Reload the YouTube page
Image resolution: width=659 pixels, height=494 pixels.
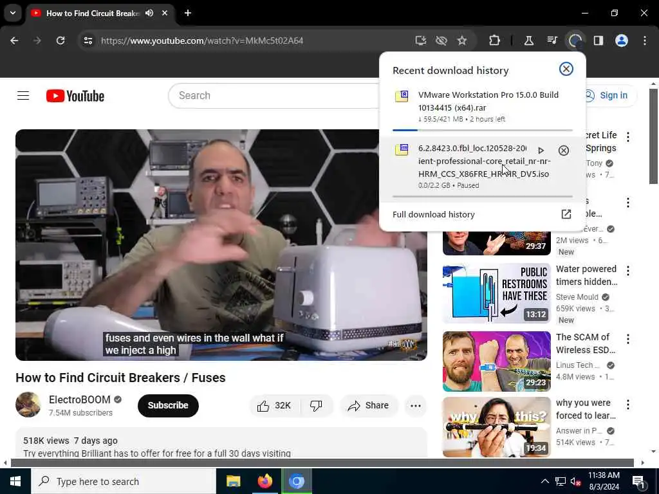click(x=60, y=41)
